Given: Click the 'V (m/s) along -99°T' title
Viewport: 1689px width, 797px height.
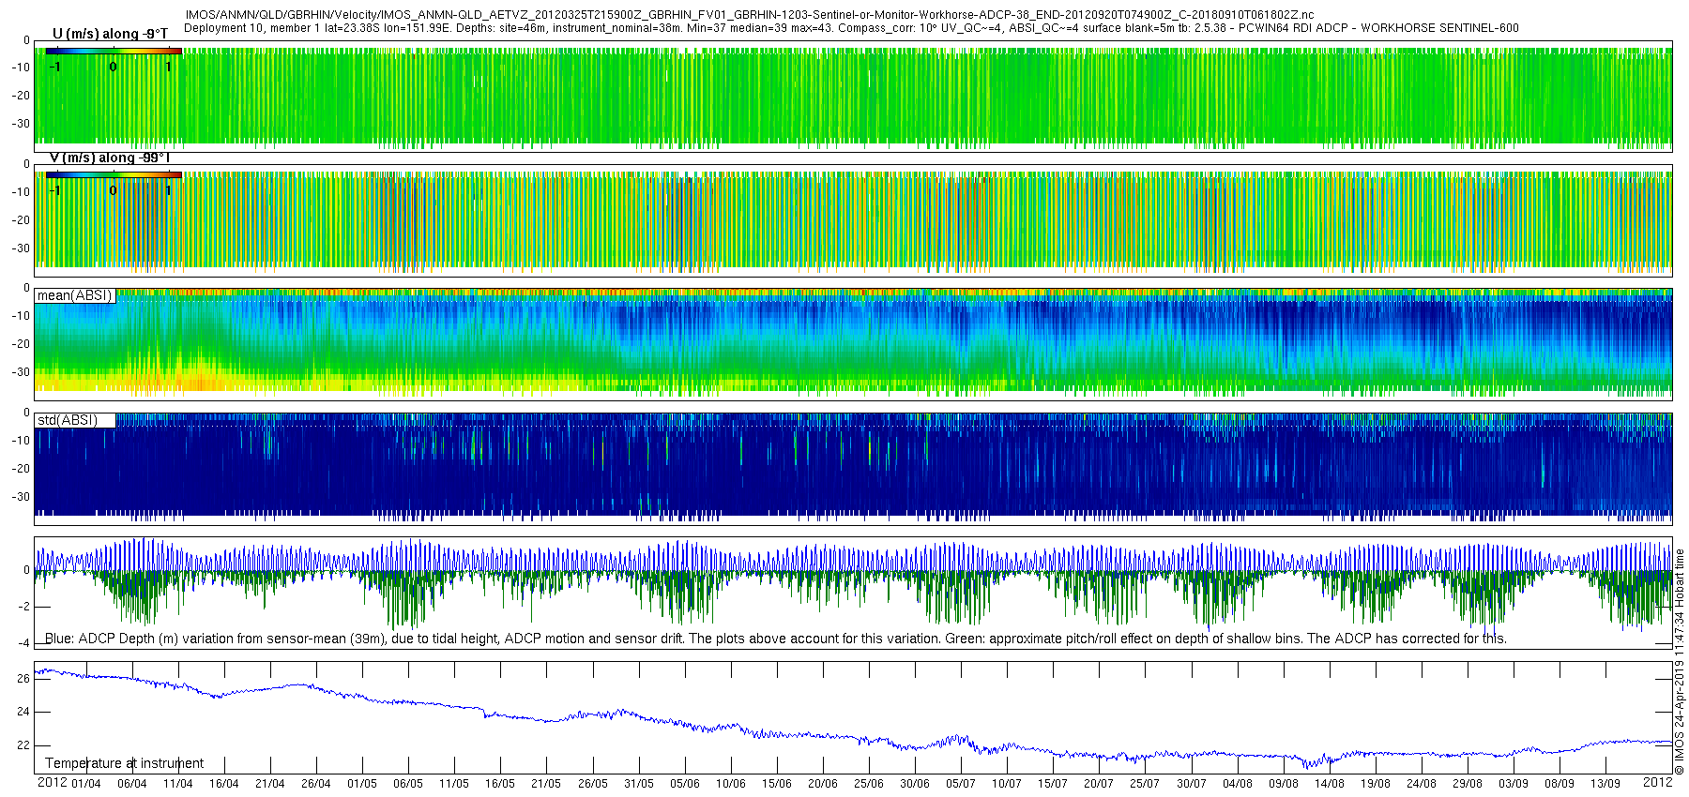Looking at the screenshot, I should click(x=110, y=158).
